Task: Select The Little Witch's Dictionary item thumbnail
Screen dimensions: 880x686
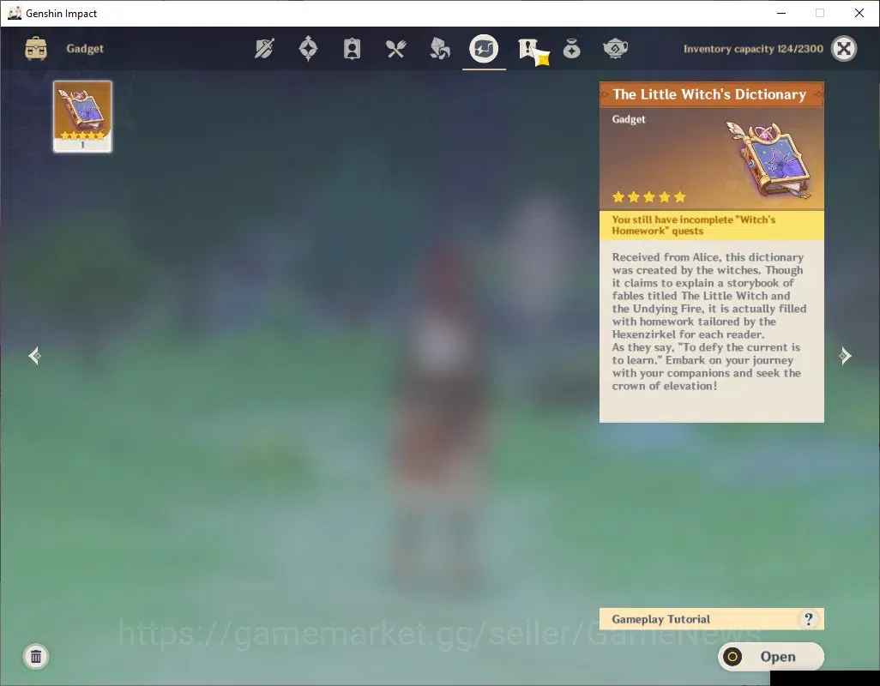Action: click(x=82, y=116)
